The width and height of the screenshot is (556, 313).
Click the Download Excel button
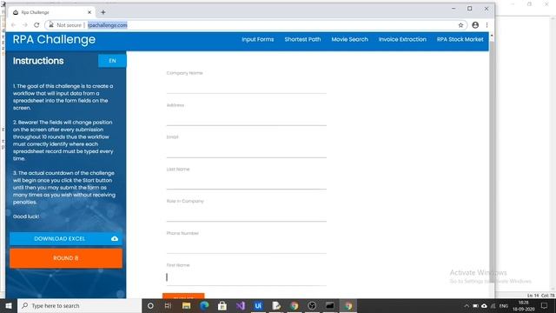point(66,238)
